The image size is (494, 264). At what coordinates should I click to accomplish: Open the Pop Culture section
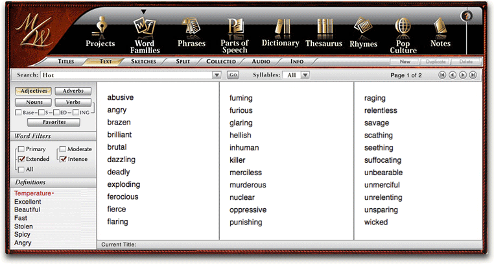tap(403, 32)
